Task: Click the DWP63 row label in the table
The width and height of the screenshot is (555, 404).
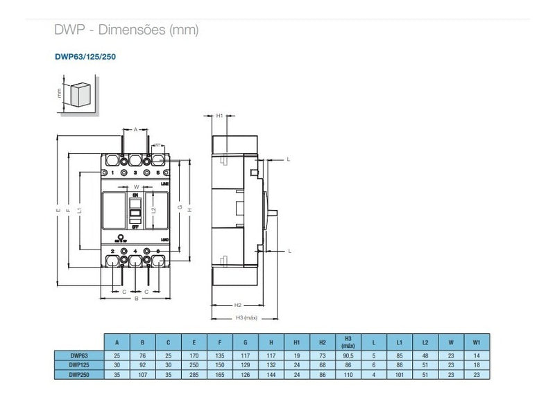Action: tap(78, 355)
